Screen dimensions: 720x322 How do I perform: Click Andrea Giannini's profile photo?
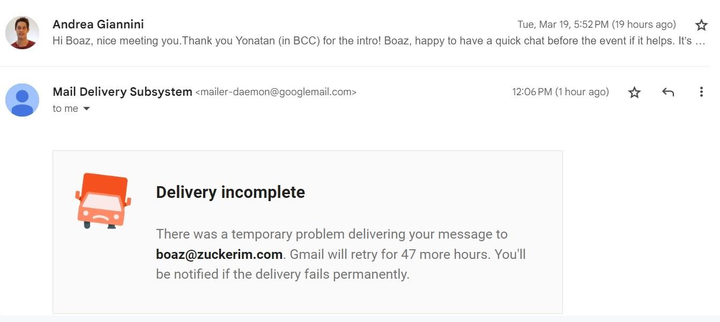point(22,33)
